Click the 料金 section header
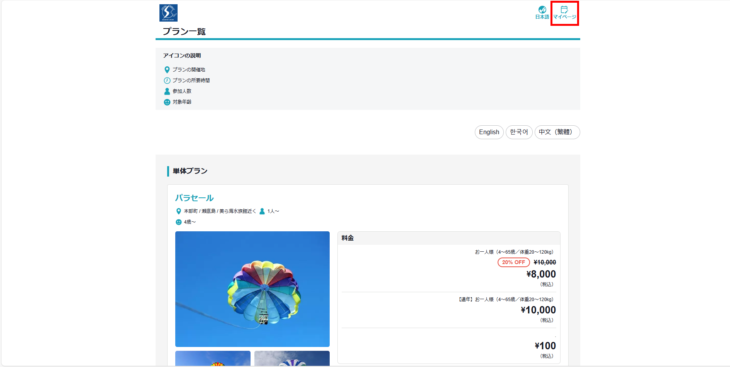Image resolution: width=730 pixels, height=367 pixels. coord(347,238)
